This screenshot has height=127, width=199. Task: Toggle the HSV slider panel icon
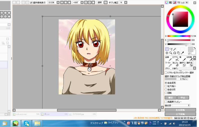coord(175,2)
